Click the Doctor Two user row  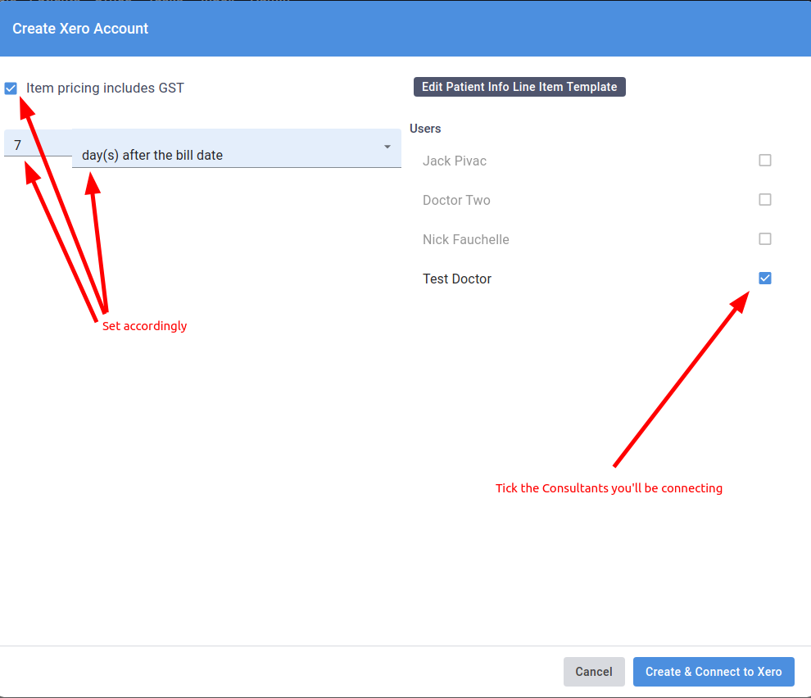pyautogui.click(x=457, y=200)
